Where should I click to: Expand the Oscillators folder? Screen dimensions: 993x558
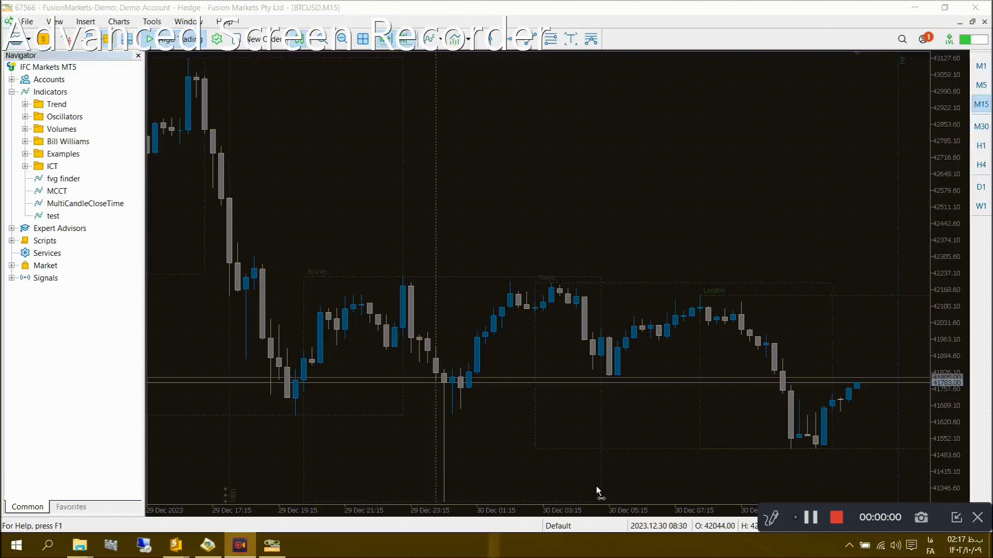coord(25,117)
